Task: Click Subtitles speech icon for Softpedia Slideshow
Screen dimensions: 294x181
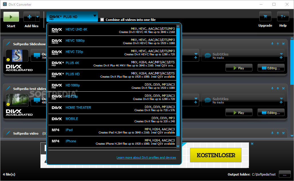Action: tap(208, 56)
